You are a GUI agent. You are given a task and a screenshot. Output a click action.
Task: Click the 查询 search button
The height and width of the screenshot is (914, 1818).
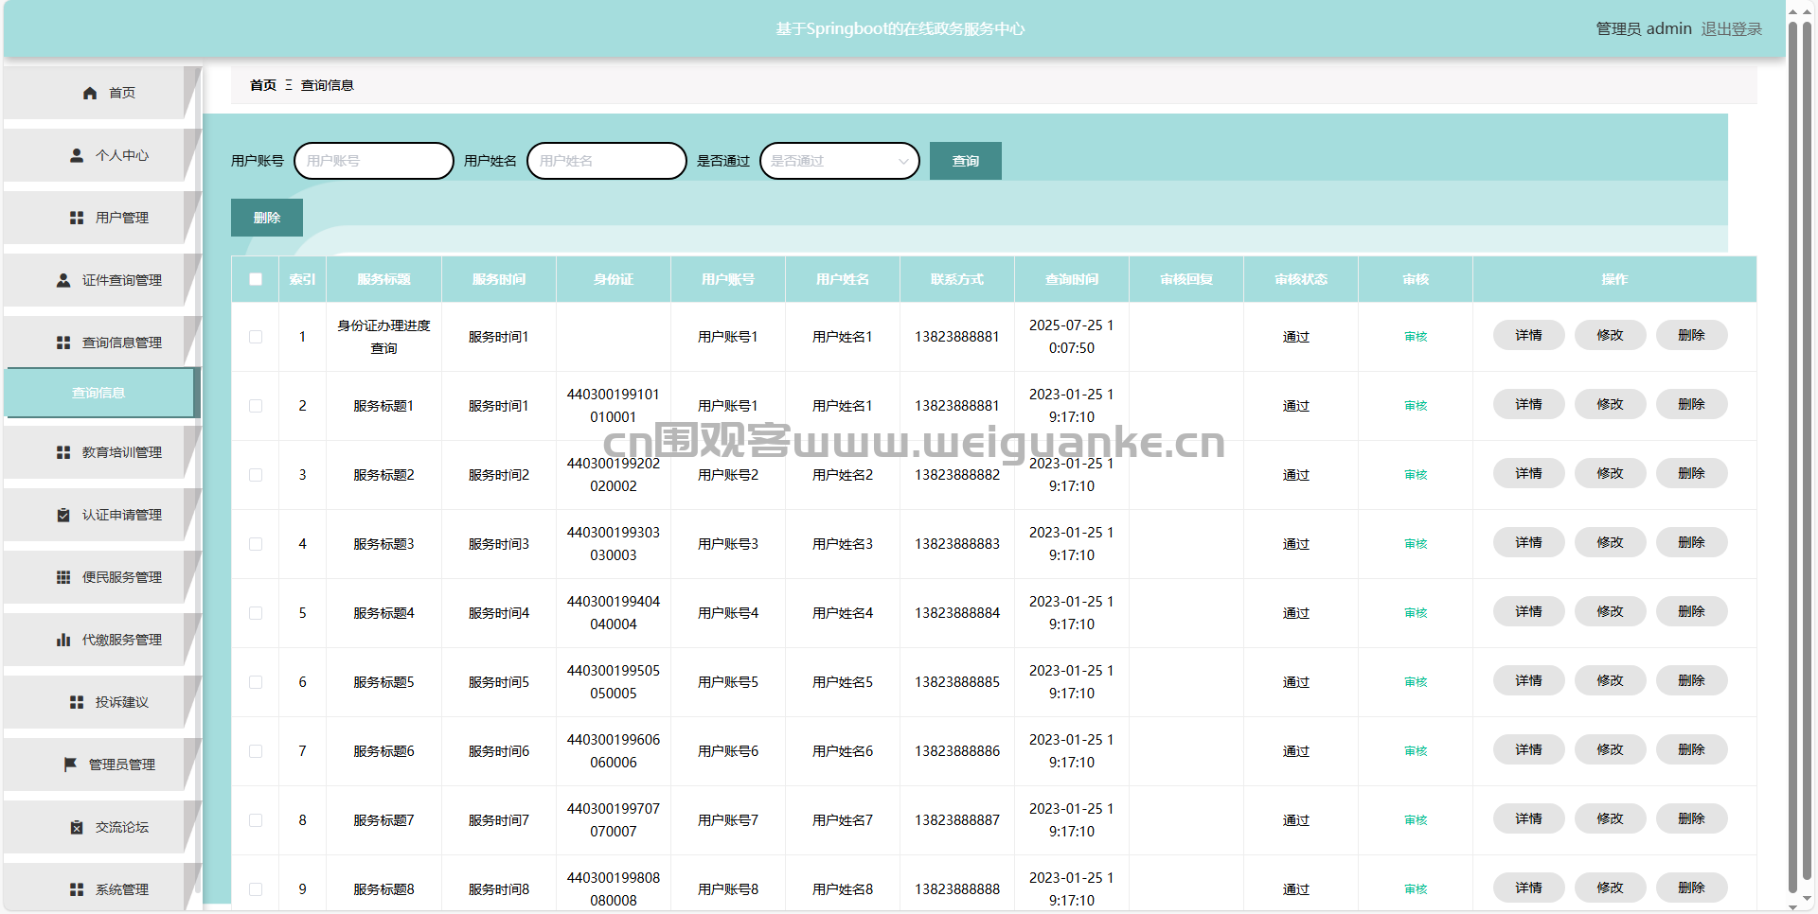[x=965, y=161]
